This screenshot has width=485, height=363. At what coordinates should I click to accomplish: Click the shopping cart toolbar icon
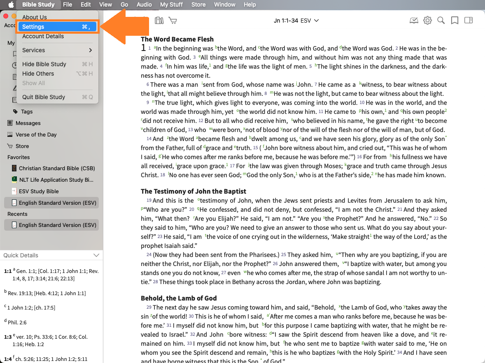pos(173,21)
